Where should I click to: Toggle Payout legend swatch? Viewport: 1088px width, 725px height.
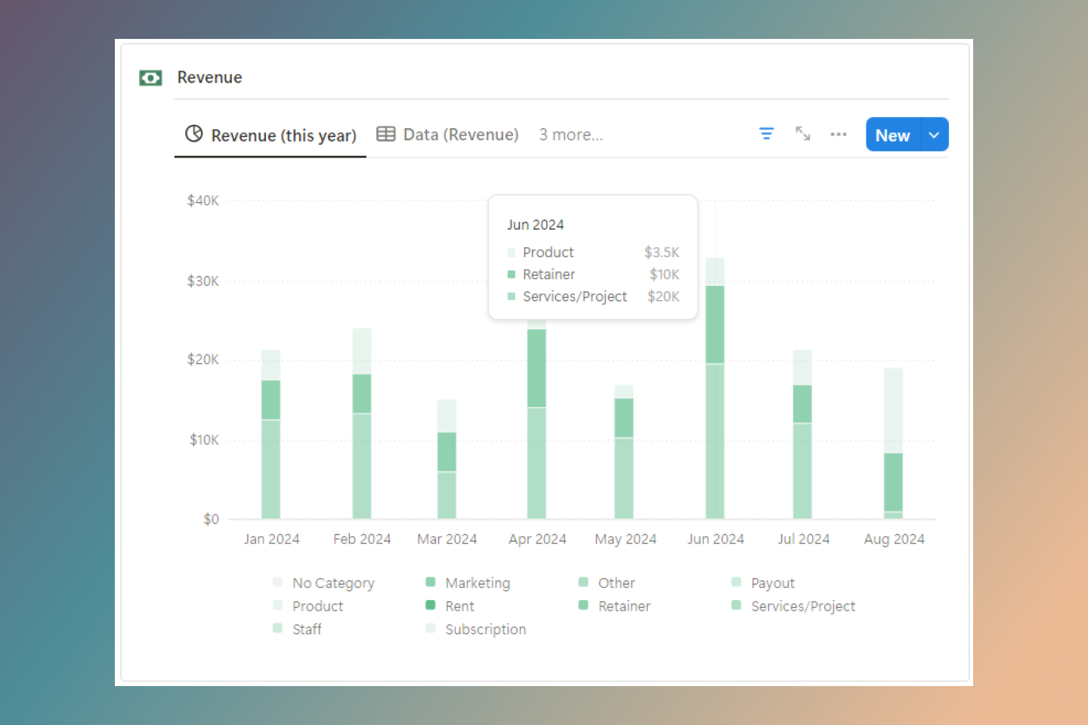(737, 582)
